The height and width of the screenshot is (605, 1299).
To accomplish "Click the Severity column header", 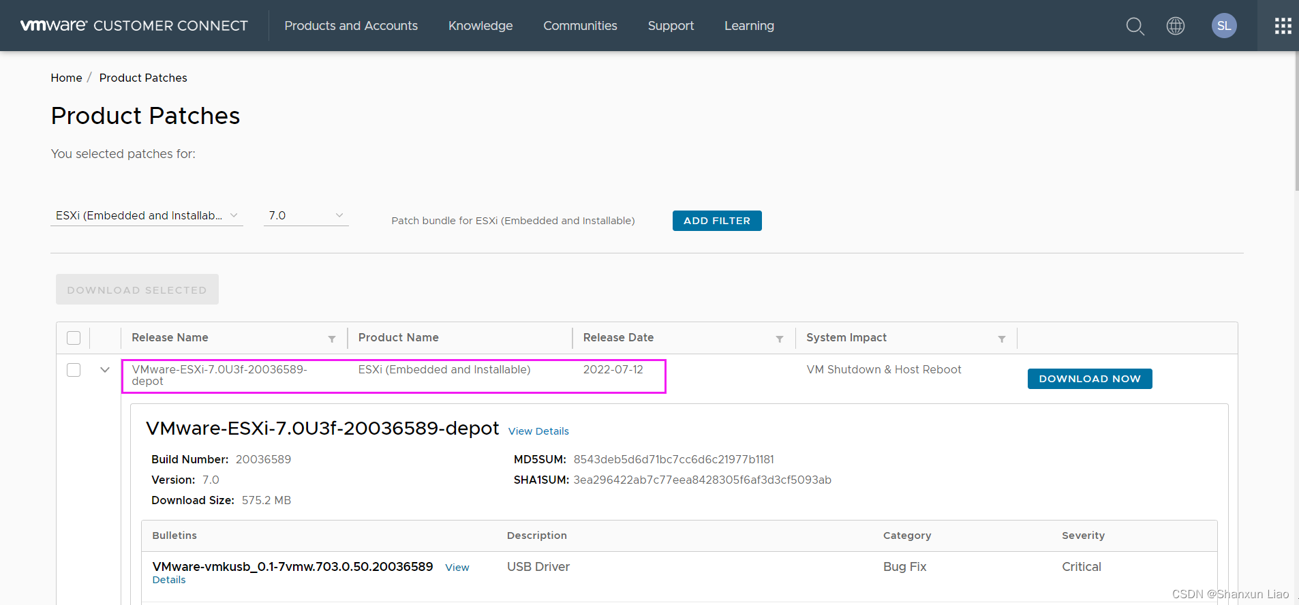I will tap(1083, 536).
